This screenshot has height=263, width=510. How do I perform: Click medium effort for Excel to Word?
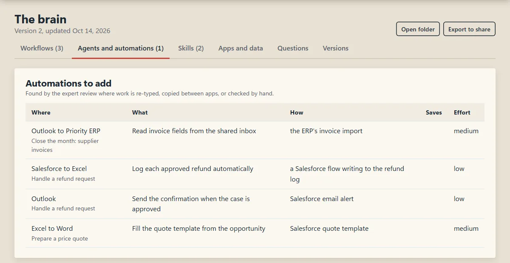[466, 228]
